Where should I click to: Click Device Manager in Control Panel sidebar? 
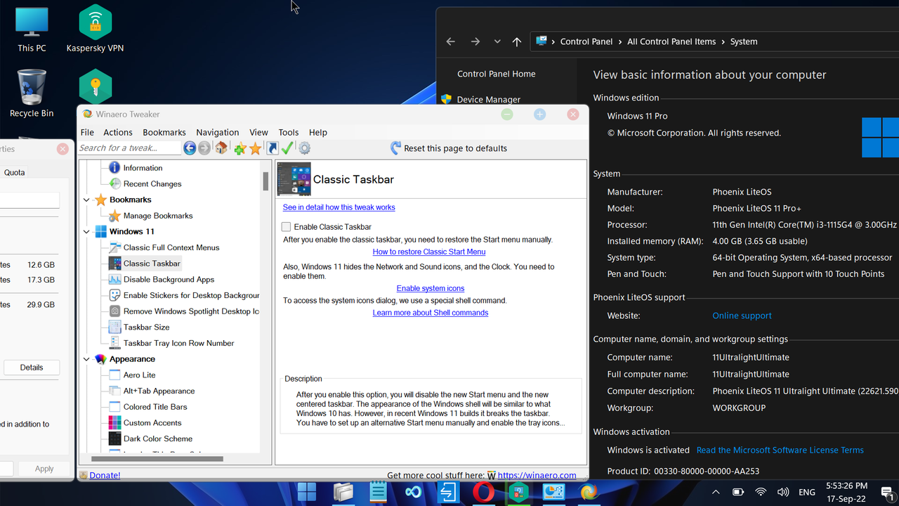coord(489,100)
